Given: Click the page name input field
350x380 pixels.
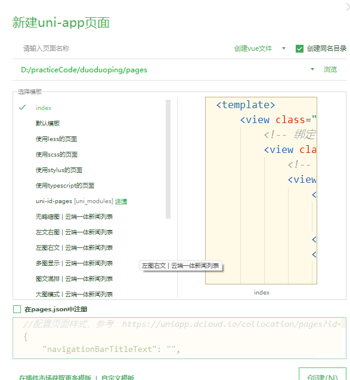Looking at the screenshot, I should 121,48.
